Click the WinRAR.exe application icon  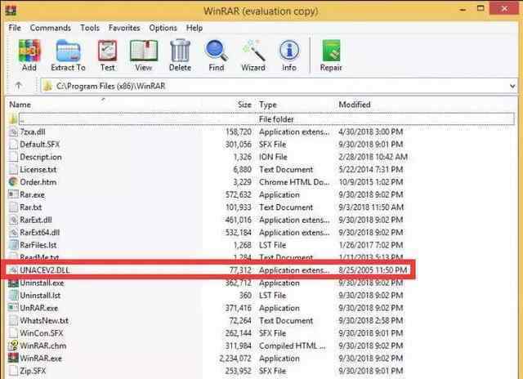(13, 358)
